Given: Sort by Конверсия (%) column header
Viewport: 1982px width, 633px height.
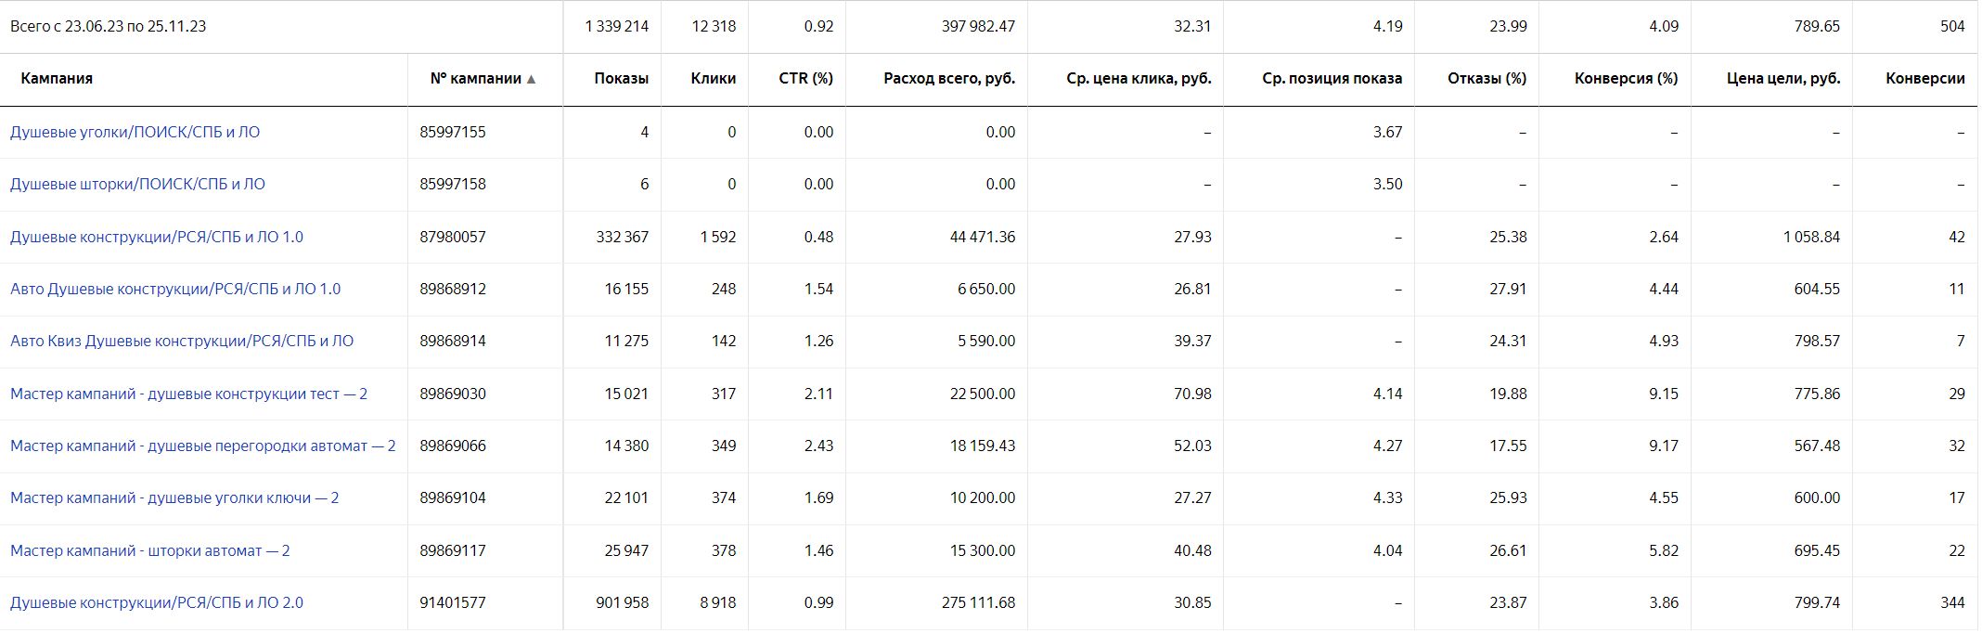Looking at the screenshot, I should (x=1626, y=79).
